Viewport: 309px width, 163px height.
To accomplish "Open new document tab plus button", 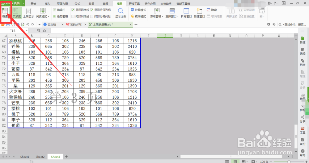I will (x=136, y=25).
